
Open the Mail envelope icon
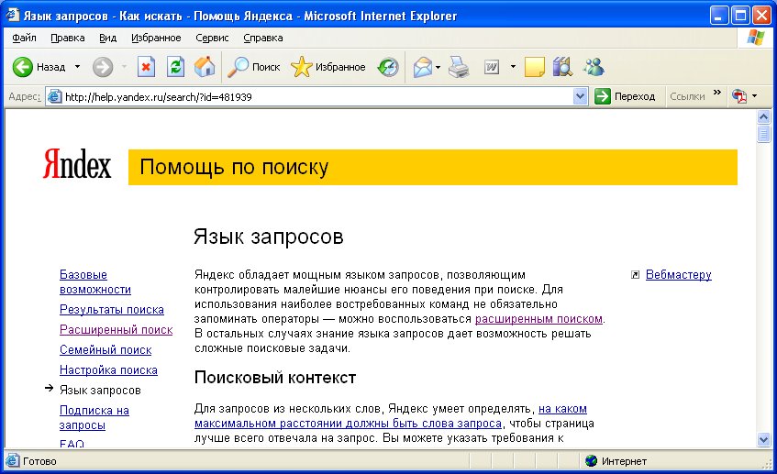422,67
